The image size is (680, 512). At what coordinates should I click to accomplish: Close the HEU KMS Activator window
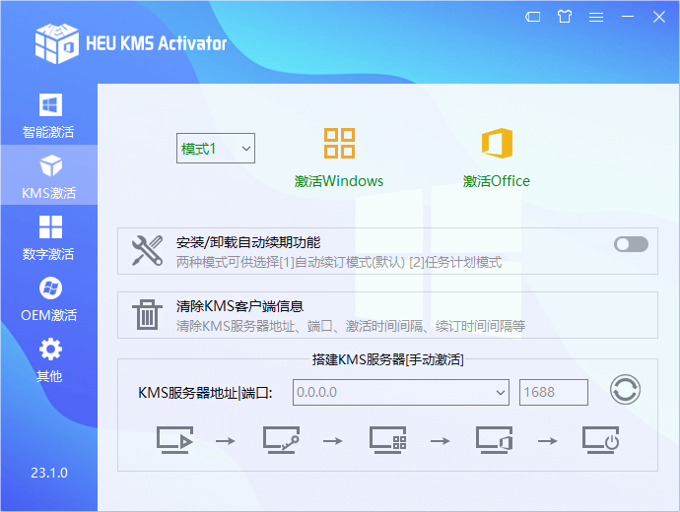pos(659,17)
